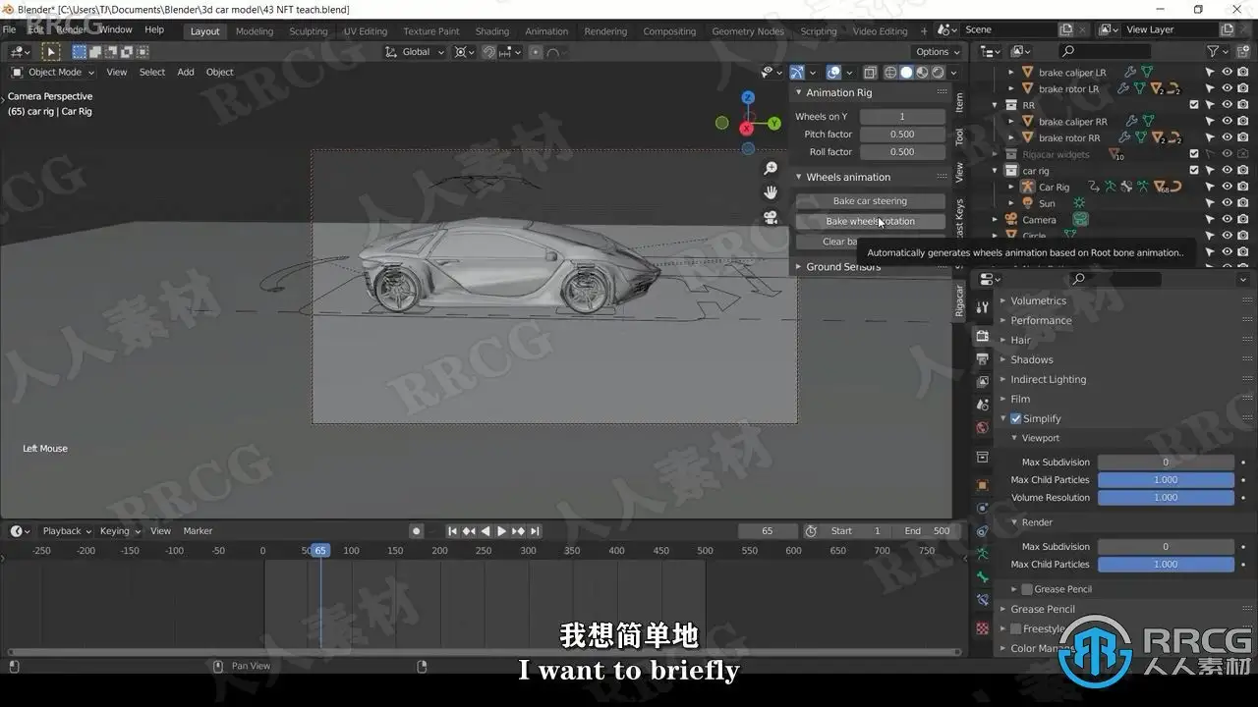Screen dimensions: 1258x707
Task: Click the zoom magnifier gizmo in viewport
Action: click(x=771, y=169)
